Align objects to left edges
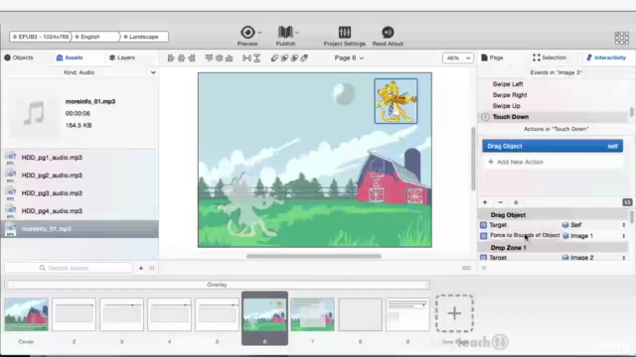 pyautogui.click(x=171, y=58)
